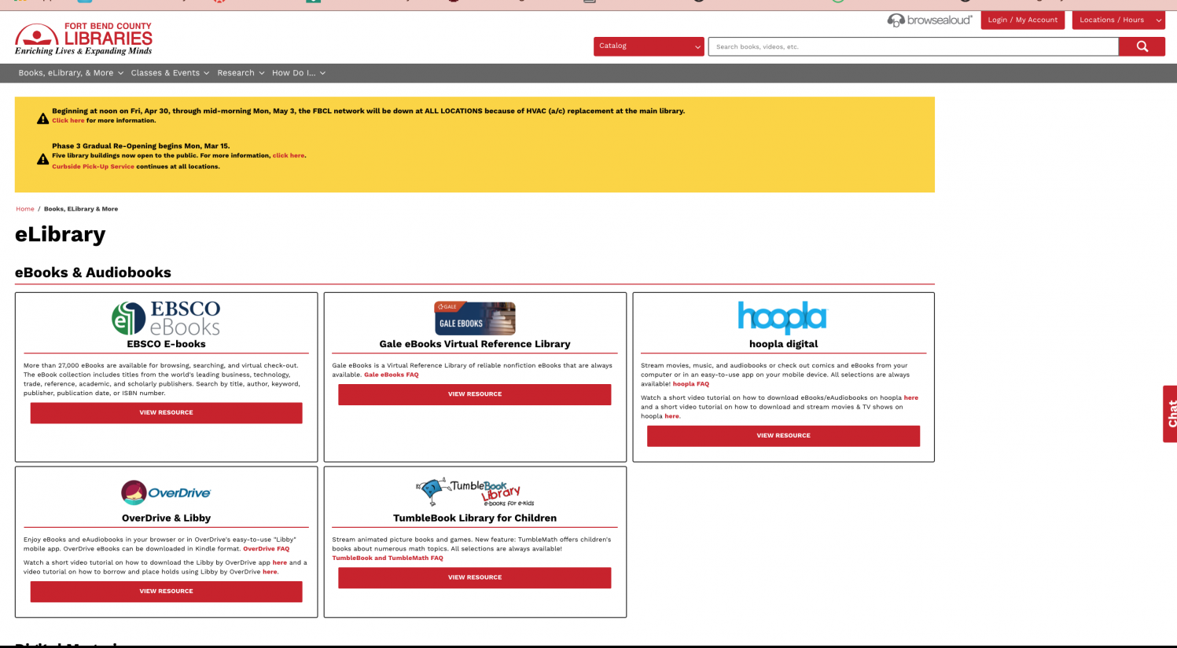The height and width of the screenshot is (648, 1177).
Task: Click View Resource under Gale eBooks
Action: coord(475,394)
